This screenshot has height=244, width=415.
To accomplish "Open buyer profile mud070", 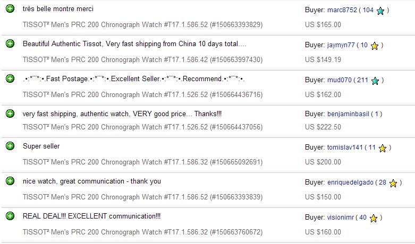I will (340, 81).
